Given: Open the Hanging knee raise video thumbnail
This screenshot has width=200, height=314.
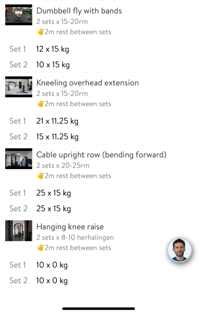Looking at the screenshot, I should (18, 231).
